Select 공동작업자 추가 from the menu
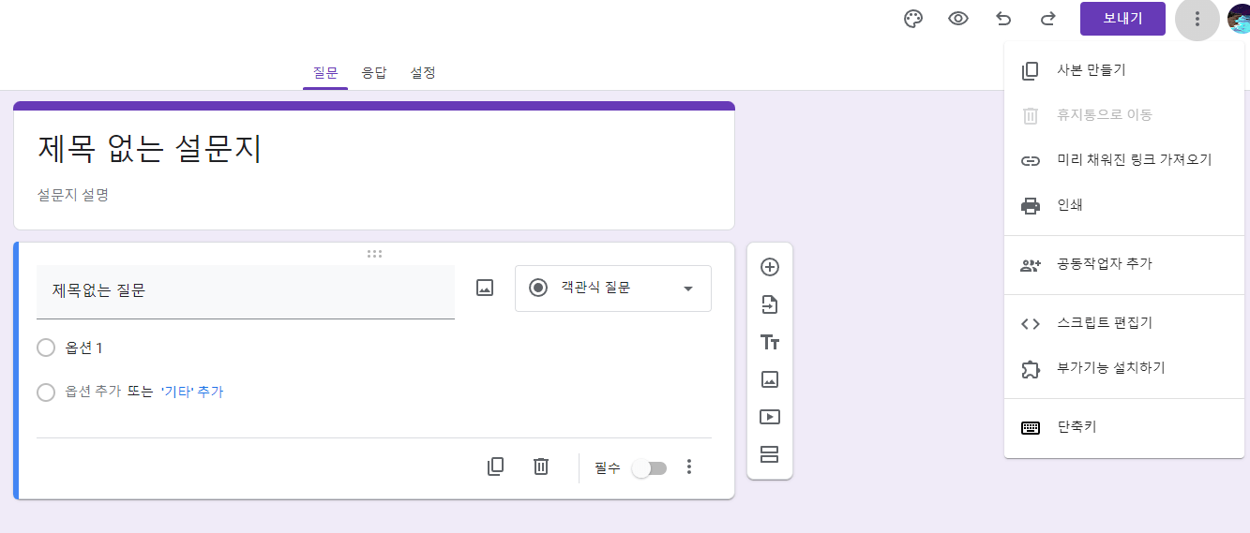 click(1124, 264)
